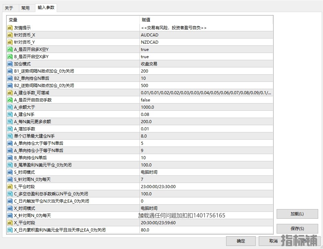323x249 pixels.
Task: Click the string icon beside S_平仓时段
Action: 10,186
